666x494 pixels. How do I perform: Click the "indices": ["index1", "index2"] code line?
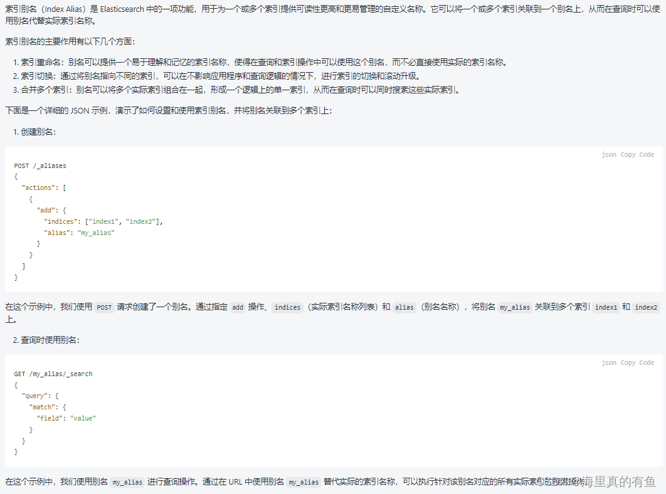pos(103,222)
